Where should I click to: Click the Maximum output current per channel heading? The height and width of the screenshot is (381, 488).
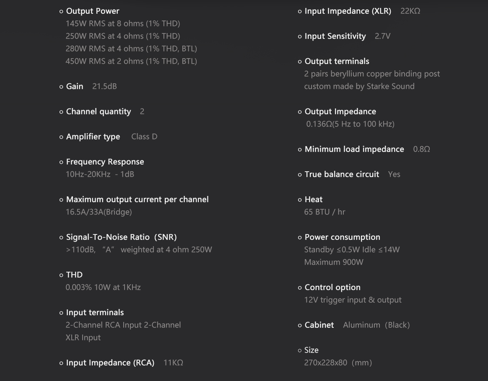tap(137, 200)
